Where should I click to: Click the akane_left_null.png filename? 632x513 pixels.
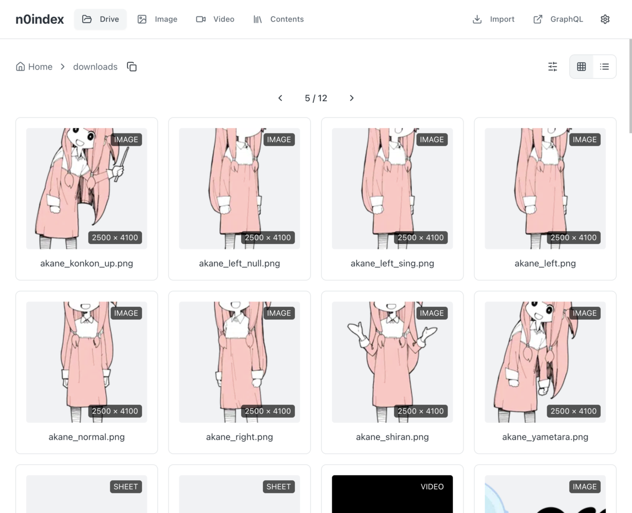coord(240,263)
